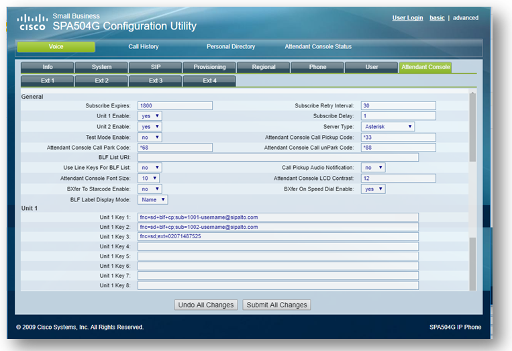This screenshot has height=351, width=512.
Task: Select the System sub-tab
Action: point(101,67)
